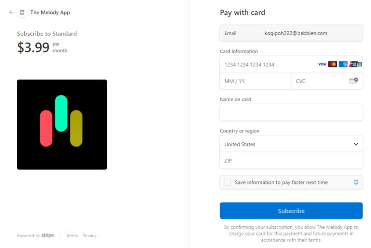Image resolution: width=371 pixels, height=248 pixels.
Task: Click the Mastercard icon
Action: (332, 64)
